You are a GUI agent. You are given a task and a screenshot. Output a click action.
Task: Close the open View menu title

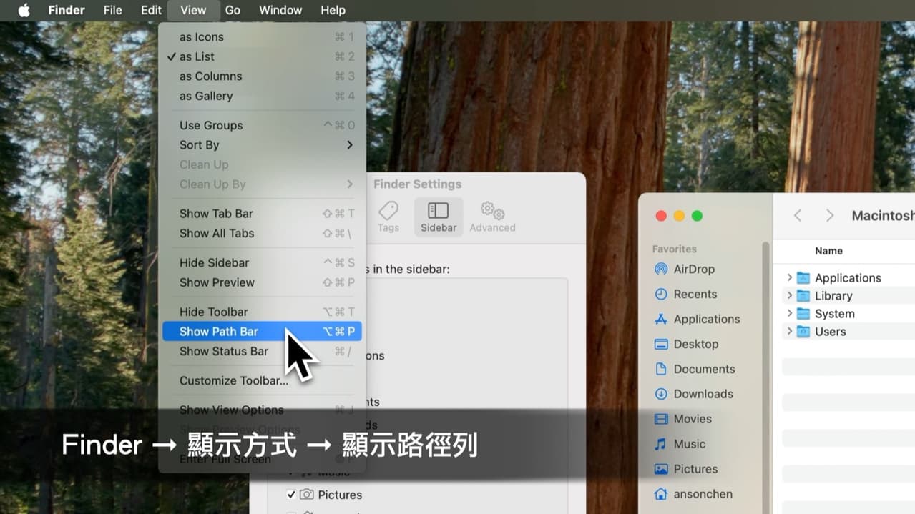pos(193,10)
